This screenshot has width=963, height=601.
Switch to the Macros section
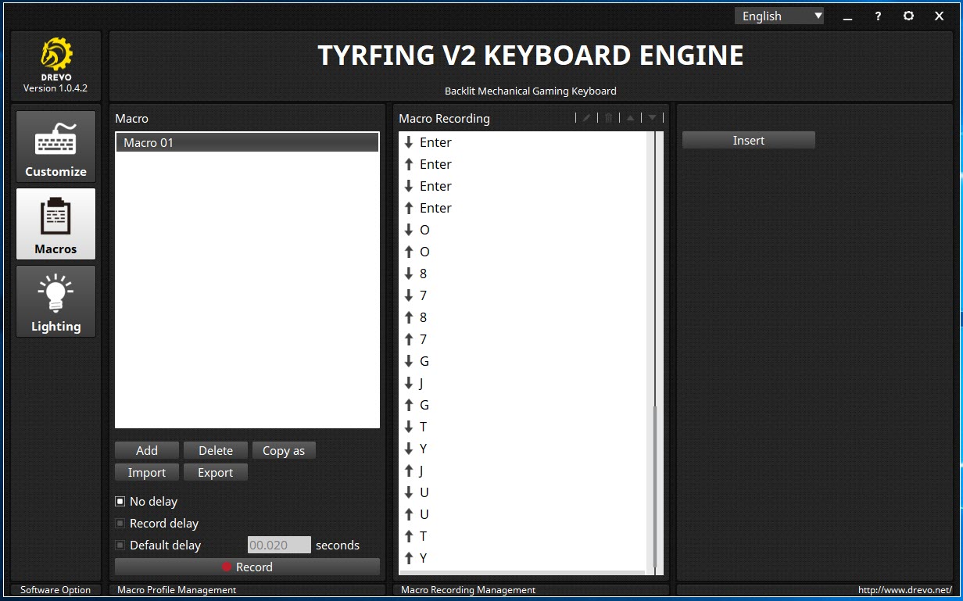tap(55, 224)
